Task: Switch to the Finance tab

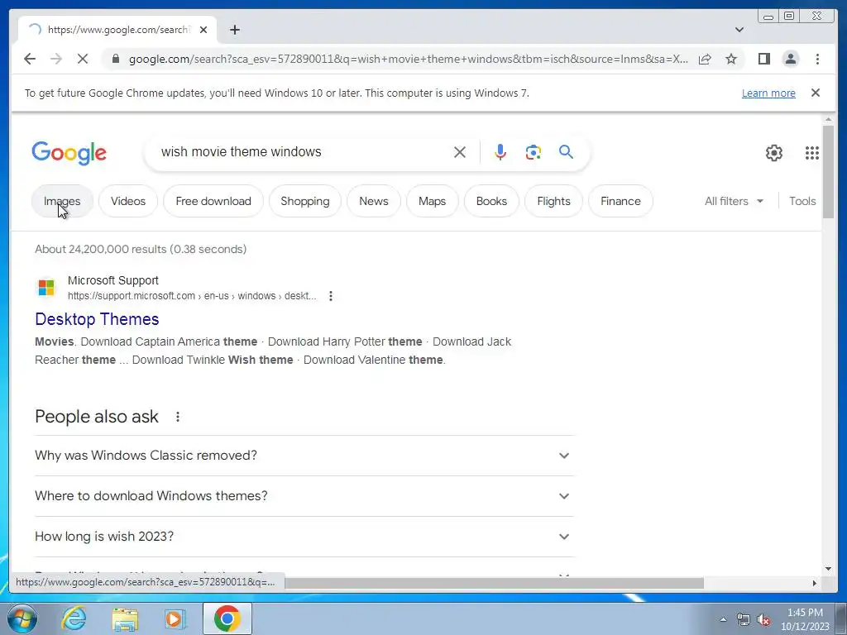Action: point(620,201)
